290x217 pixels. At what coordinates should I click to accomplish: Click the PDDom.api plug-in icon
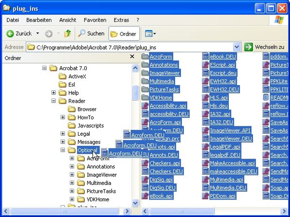click(205, 196)
